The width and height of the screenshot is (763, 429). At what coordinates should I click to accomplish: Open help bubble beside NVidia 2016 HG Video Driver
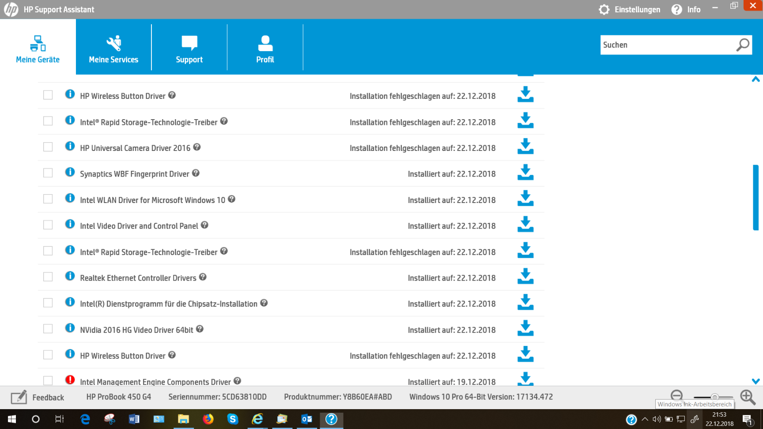[200, 329]
